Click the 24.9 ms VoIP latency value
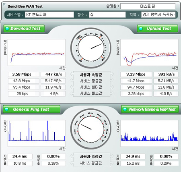The width and height of the screenshot is (181, 172). [x=133, y=156]
